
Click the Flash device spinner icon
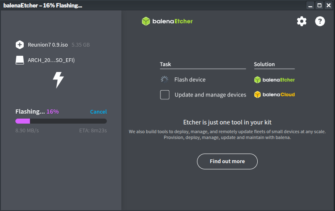pos(165,79)
